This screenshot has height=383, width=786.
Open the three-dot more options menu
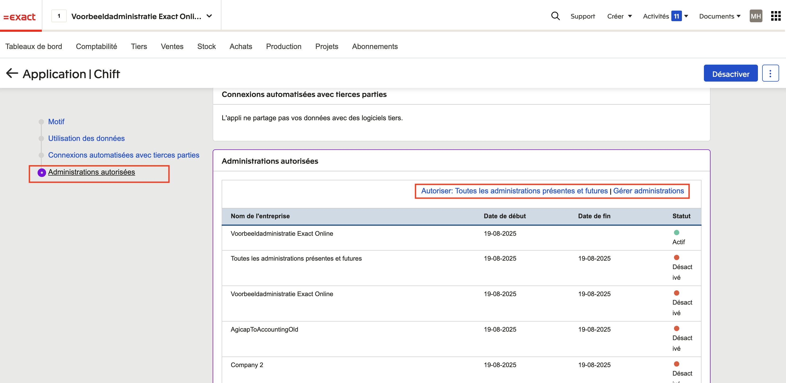click(770, 73)
